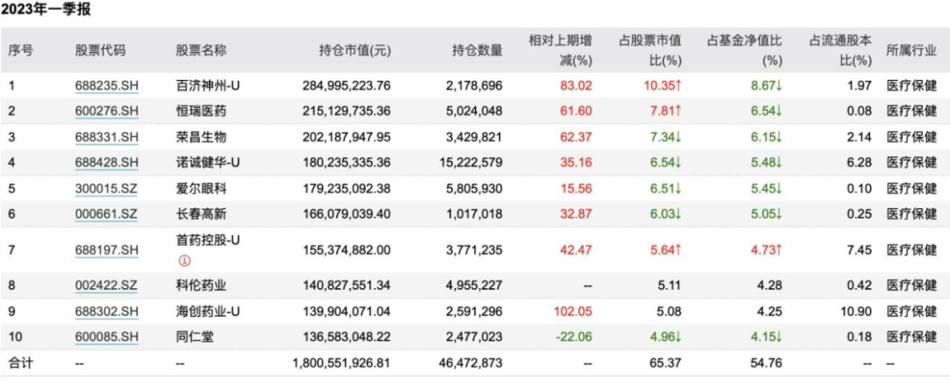Click the 所属行业 column header
Viewport: 950px width, 383px height.
(x=911, y=51)
